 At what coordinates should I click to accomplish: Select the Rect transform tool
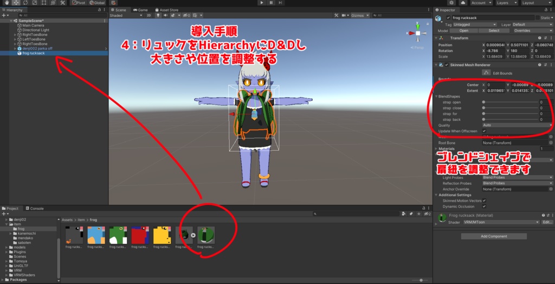(x=43, y=3)
